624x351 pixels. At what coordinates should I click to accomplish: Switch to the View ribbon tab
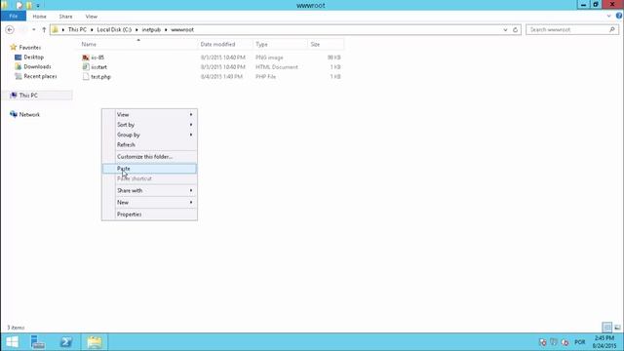click(x=91, y=17)
